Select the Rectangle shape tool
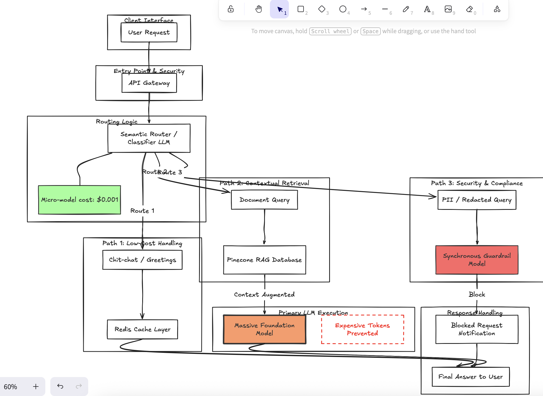 click(300, 9)
